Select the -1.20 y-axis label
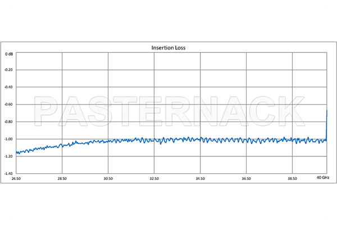The height and width of the screenshot is (225, 337). (8, 156)
